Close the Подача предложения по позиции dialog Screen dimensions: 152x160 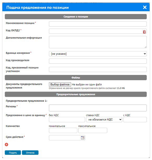click(145, 7)
